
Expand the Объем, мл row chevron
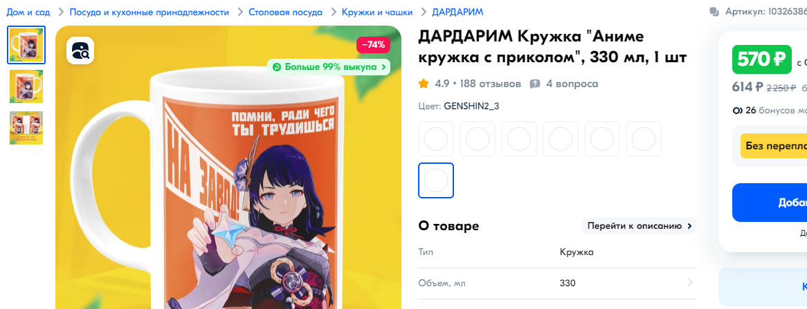[690, 282]
